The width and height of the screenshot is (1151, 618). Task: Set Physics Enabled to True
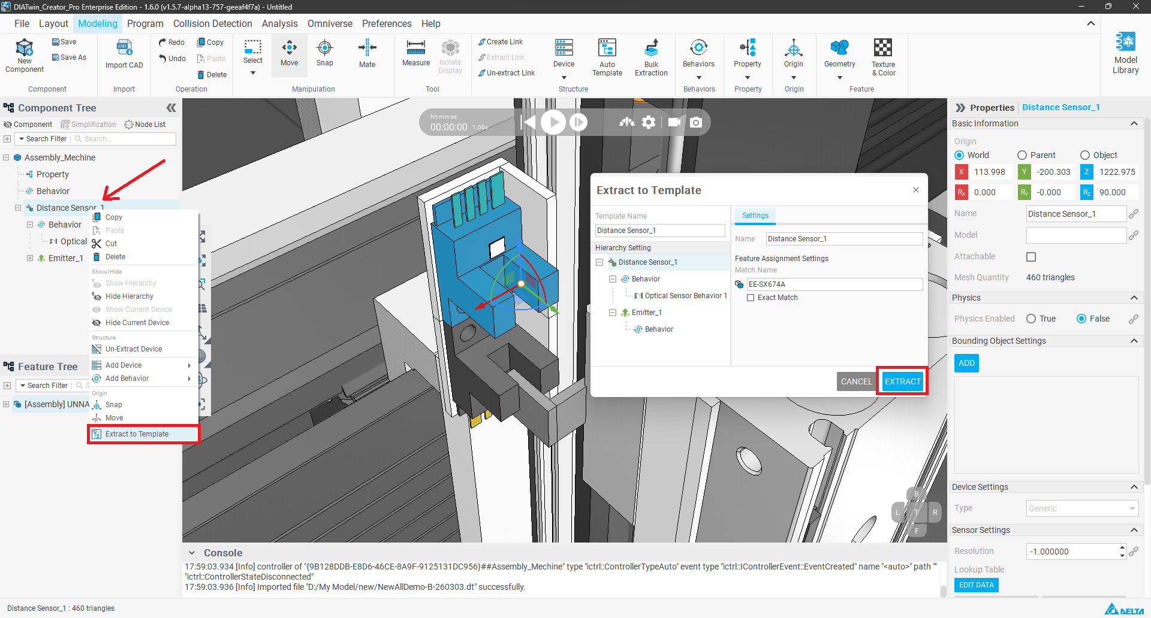(1031, 319)
